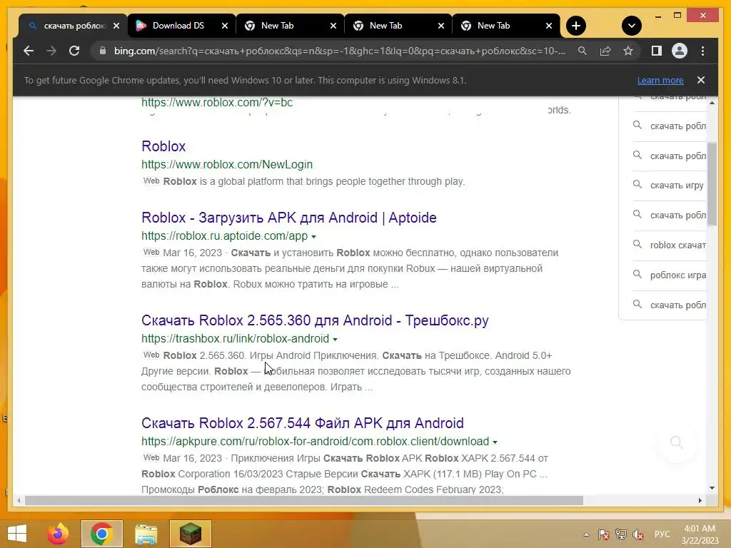The height and width of the screenshot is (548, 731).
Task: Click search icon beside 'скачать игру' suggestion
Action: tap(637, 185)
